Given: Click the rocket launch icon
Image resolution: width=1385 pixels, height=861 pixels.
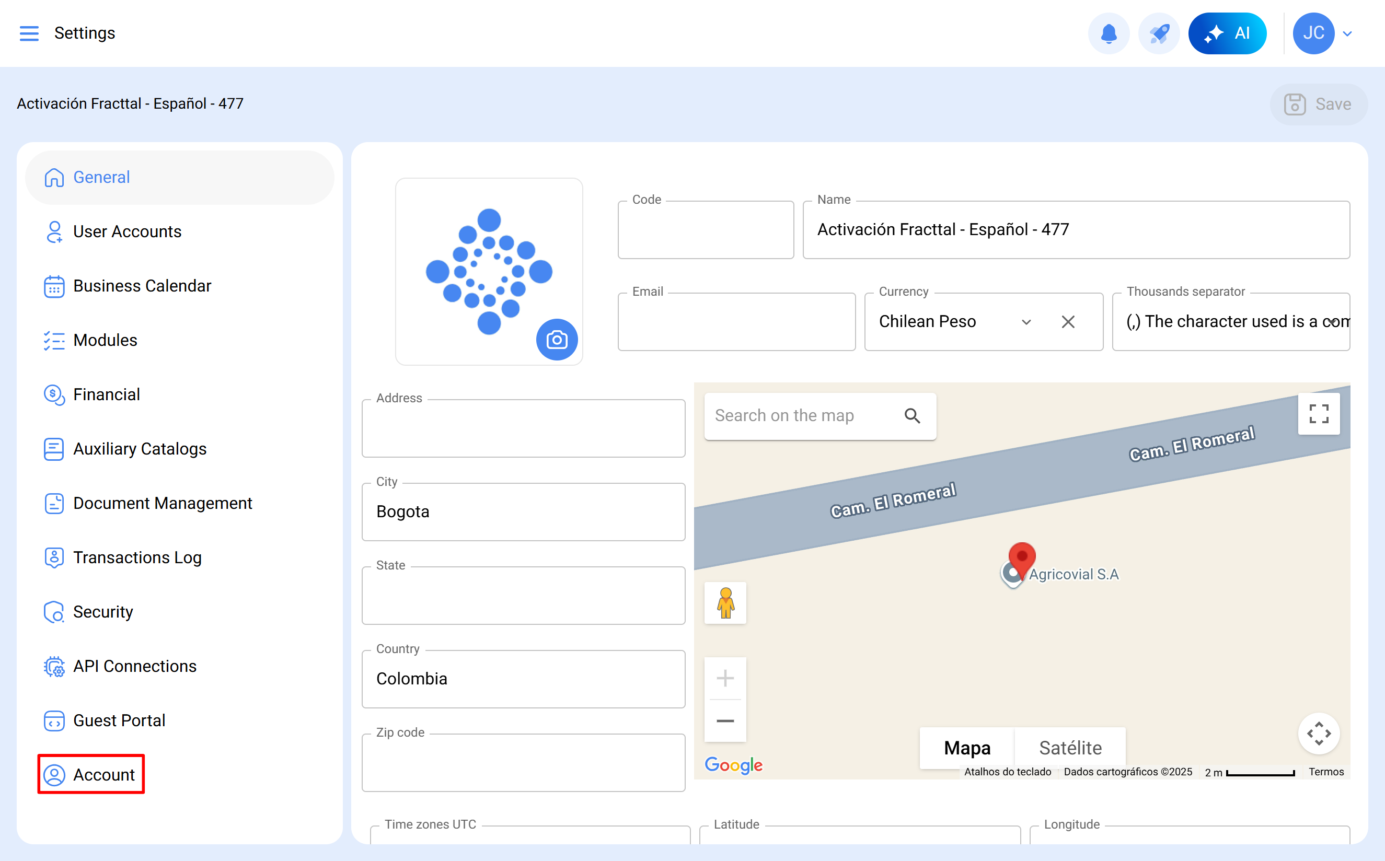Looking at the screenshot, I should [x=1159, y=33].
